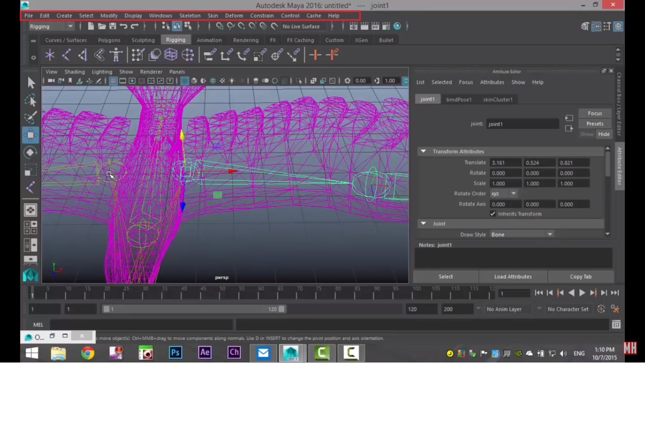Open the Skeleton menu
This screenshot has width=645, height=435.
[189, 15]
